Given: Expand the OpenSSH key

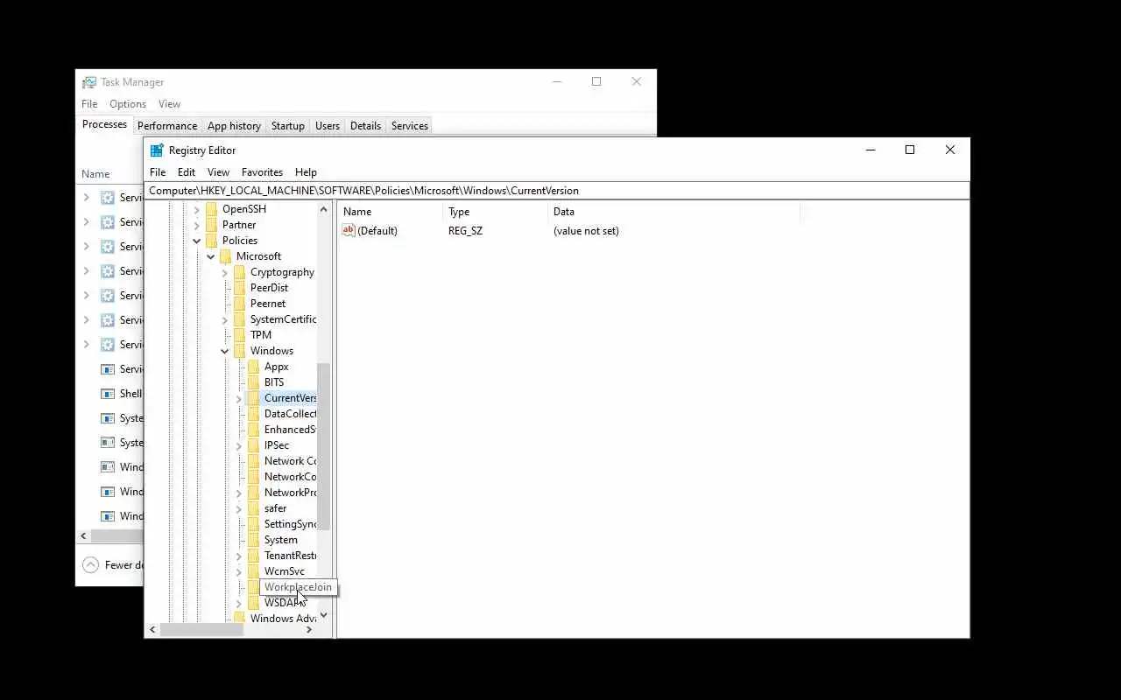Looking at the screenshot, I should pos(197,209).
